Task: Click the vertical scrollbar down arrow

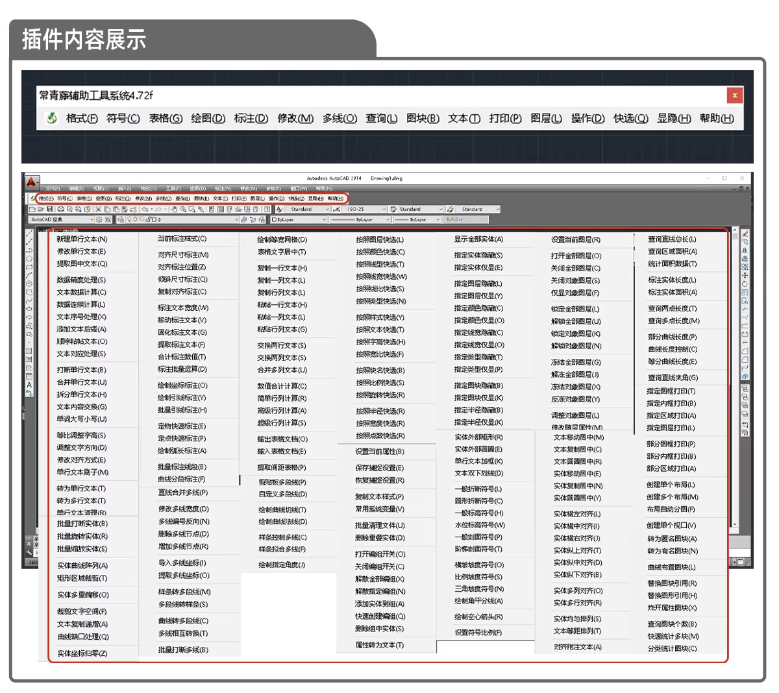Action: [735, 524]
